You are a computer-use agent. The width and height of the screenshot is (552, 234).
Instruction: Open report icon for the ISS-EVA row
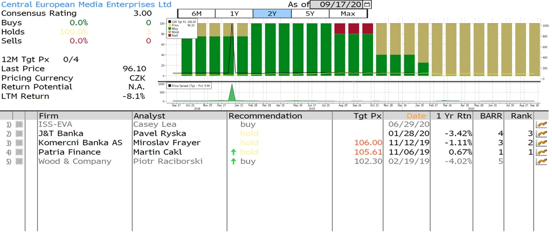coord(541,124)
